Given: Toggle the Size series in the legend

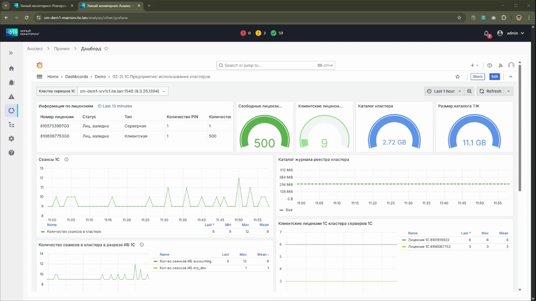Looking at the screenshot, I should coord(289,210).
